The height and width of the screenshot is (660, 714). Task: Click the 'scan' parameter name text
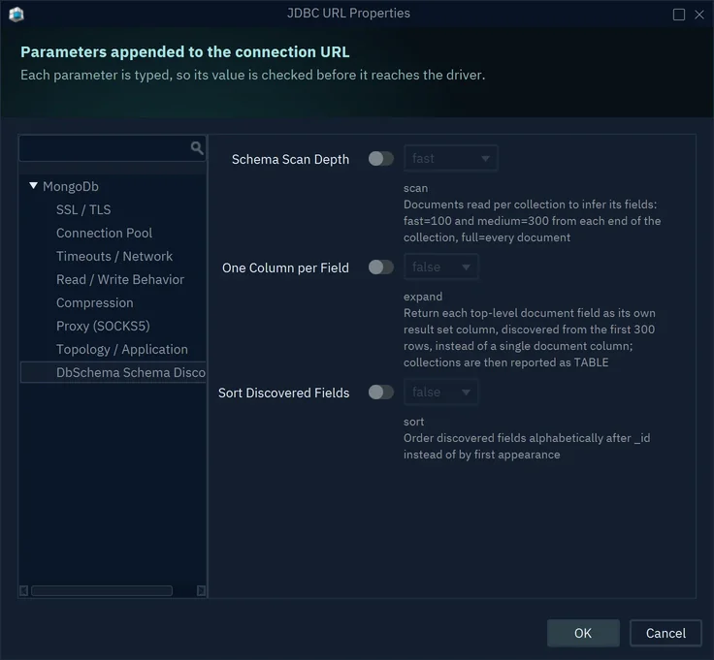pos(415,188)
